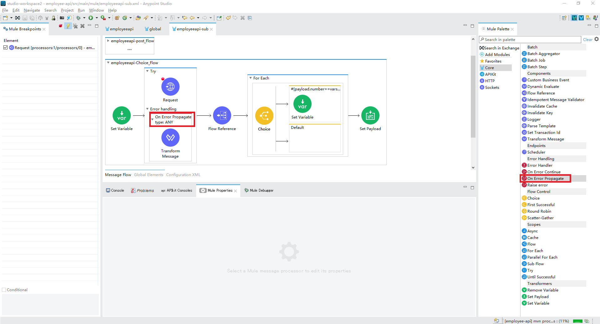Select Default route in Choice
Screen dimensions: 600x324
click(315, 138)
